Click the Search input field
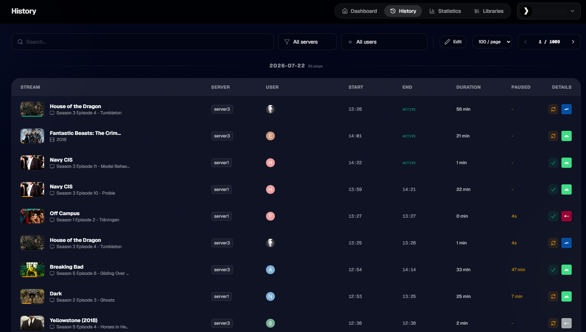586x332 pixels. (142, 42)
